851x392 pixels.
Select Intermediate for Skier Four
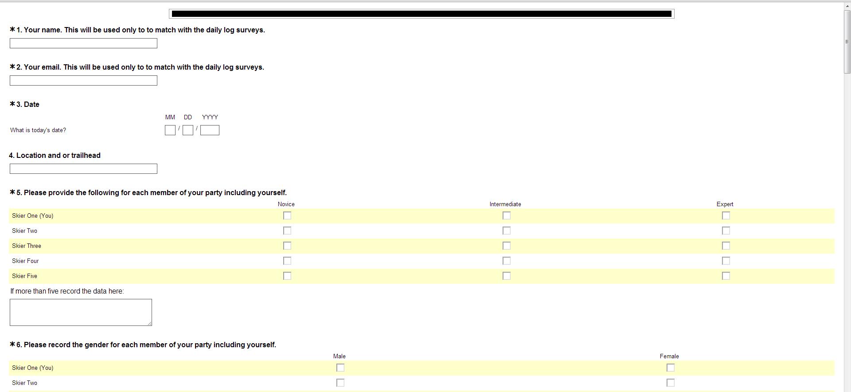pyautogui.click(x=507, y=261)
